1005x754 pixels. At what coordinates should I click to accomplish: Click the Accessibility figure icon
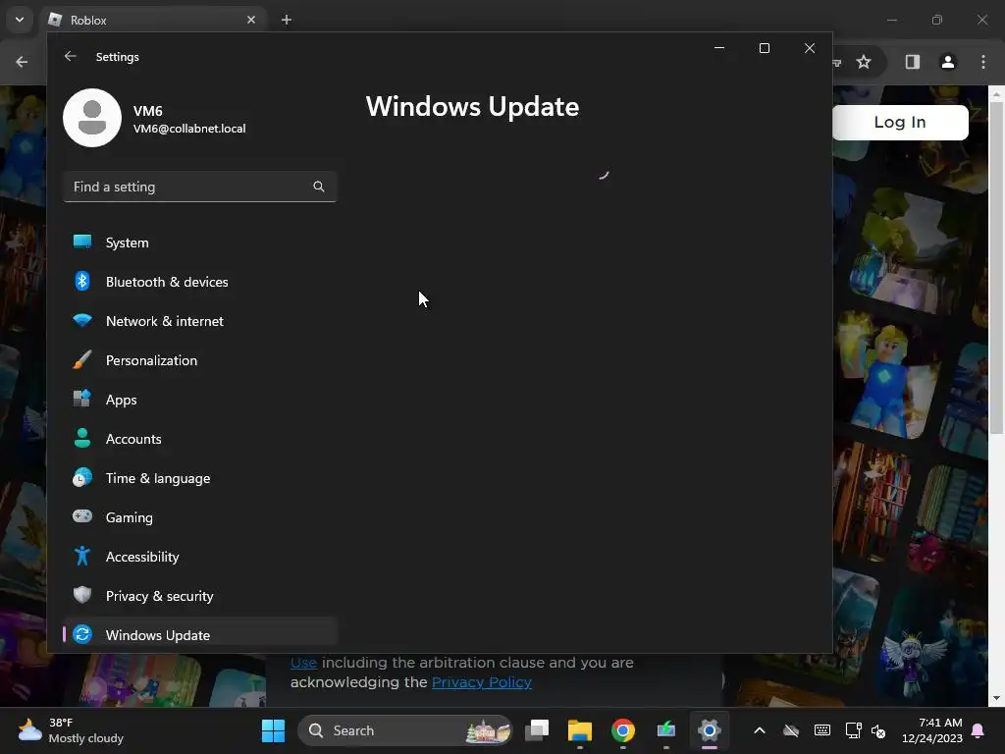82,556
